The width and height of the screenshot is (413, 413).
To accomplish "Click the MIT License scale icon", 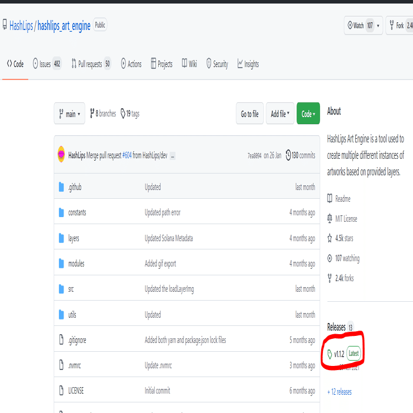I will (329, 219).
